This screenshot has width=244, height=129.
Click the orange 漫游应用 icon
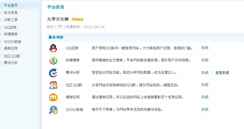pos(53,97)
